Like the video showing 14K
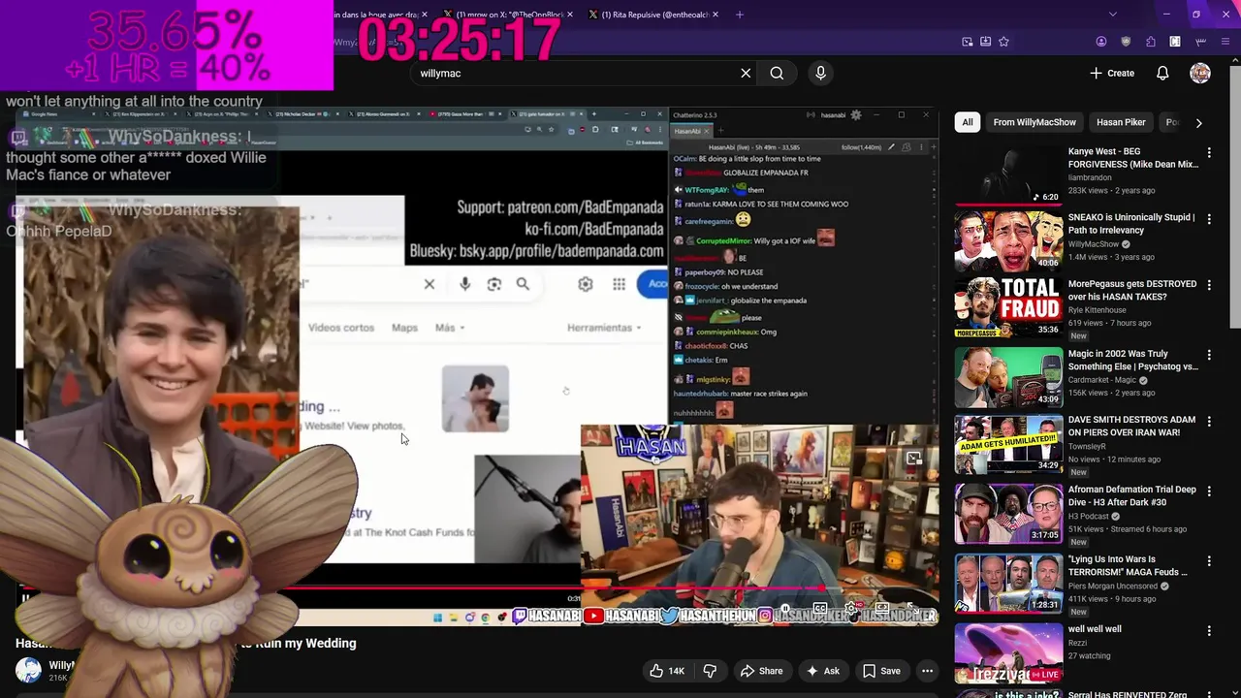The height and width of the screenshot is (698, 1241). [x=666, y=671]
